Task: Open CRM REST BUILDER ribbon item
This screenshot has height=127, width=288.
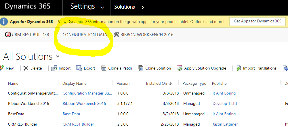Action: [x=30, y=35]
